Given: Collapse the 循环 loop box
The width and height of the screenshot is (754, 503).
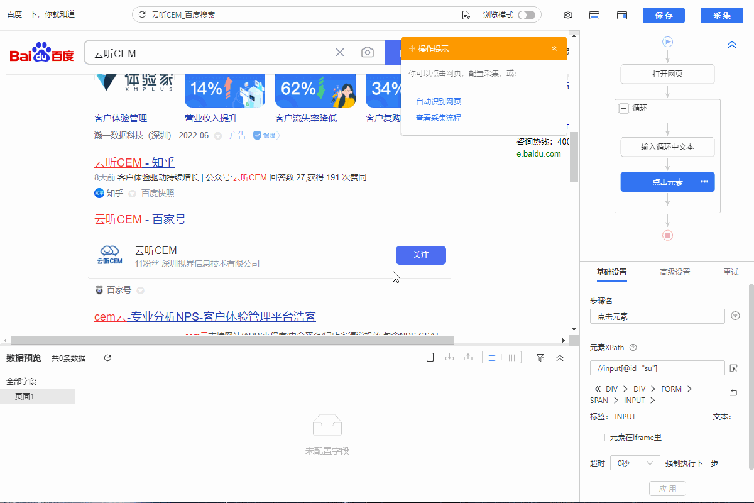Looking at the screenshot, I should pyautogui.click(x=624, y=108).
